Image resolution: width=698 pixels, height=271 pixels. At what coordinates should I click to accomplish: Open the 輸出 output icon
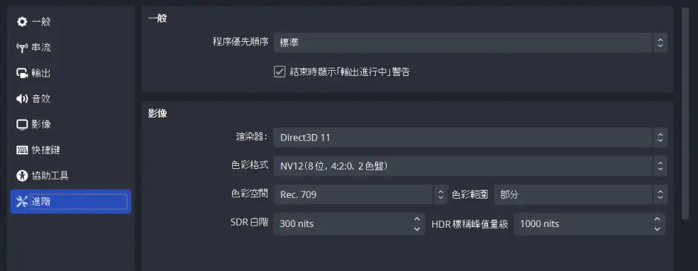point(22,73)
